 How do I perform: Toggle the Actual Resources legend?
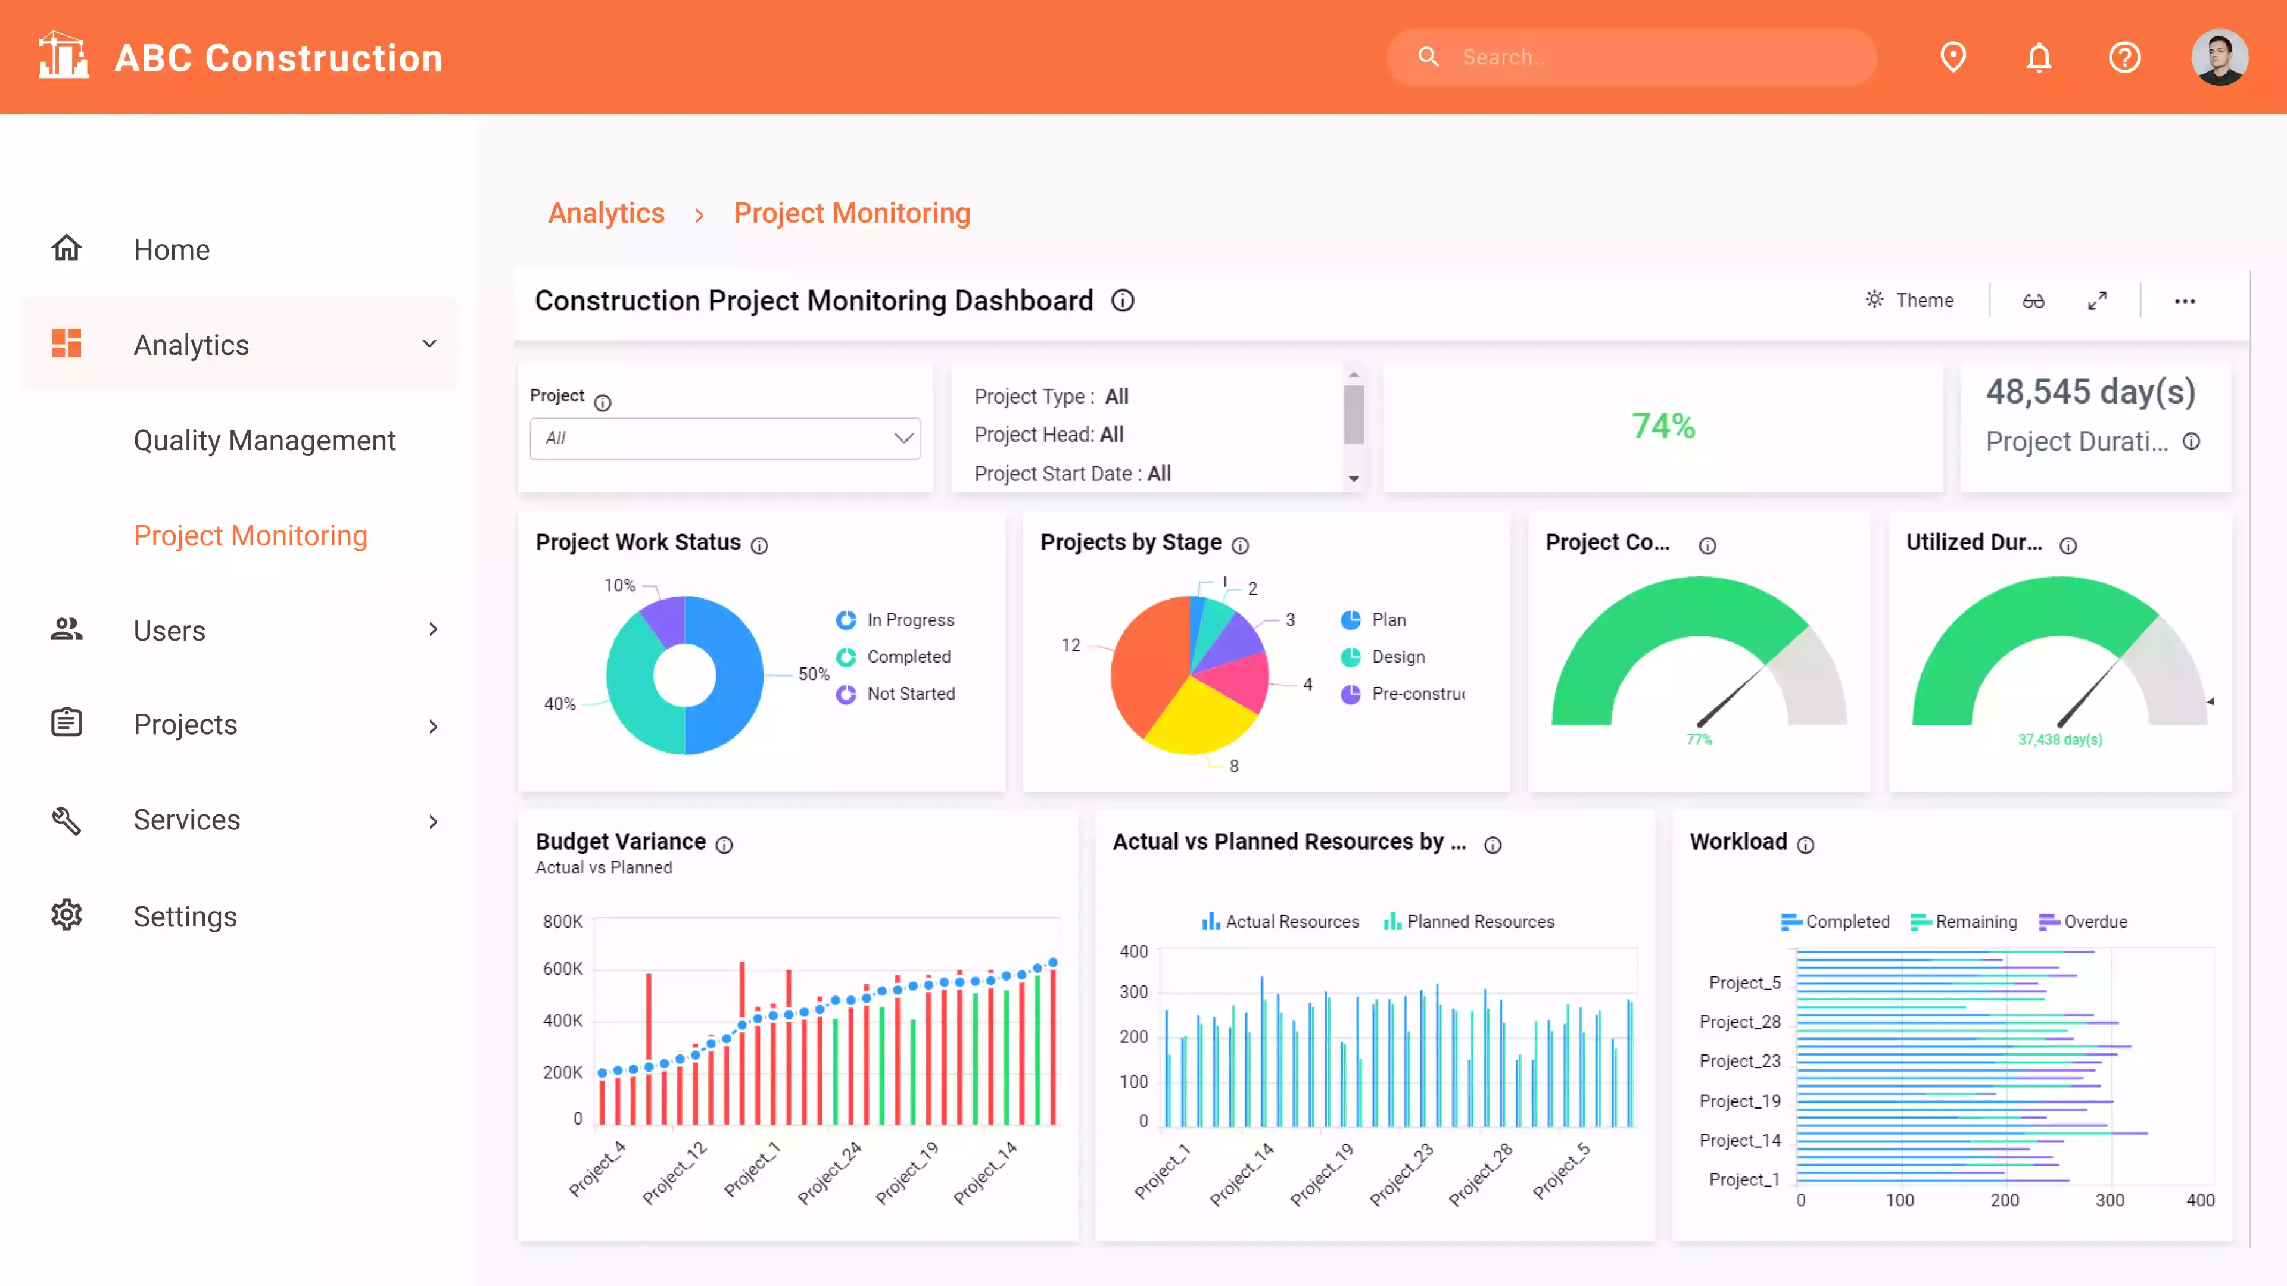tap(1280, 921)
